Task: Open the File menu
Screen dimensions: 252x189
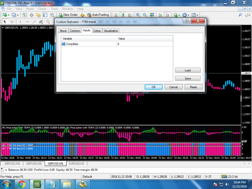Action: click(x=9, y=9)
